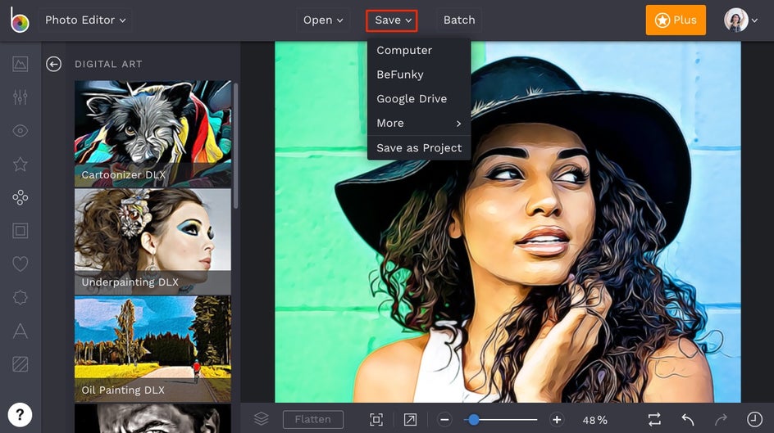The image size is (774, 433).
Task: Click the compare original swap icon
Action: [x=654, y=420]
